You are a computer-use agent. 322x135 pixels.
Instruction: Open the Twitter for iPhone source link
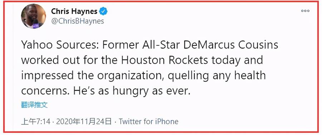(149, 121)
